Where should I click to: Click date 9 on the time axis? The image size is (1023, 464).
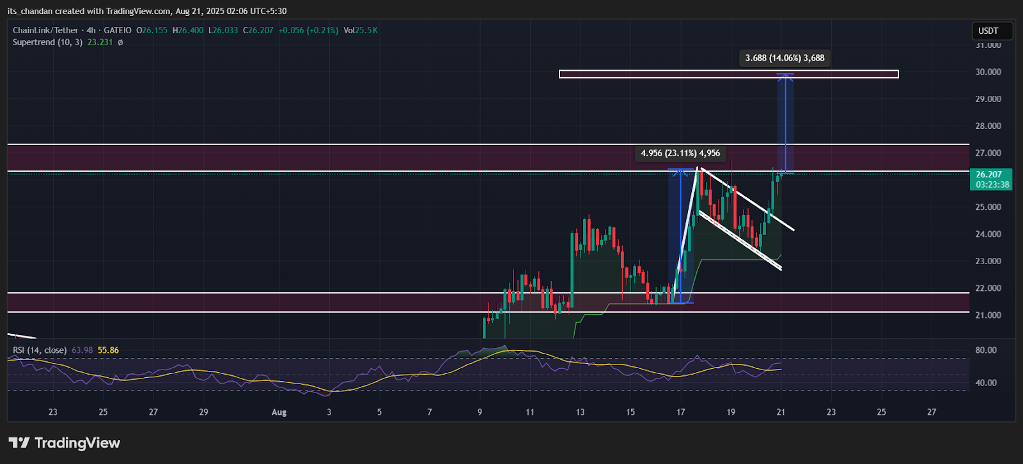pyautogui.click(x=480, y=412)
